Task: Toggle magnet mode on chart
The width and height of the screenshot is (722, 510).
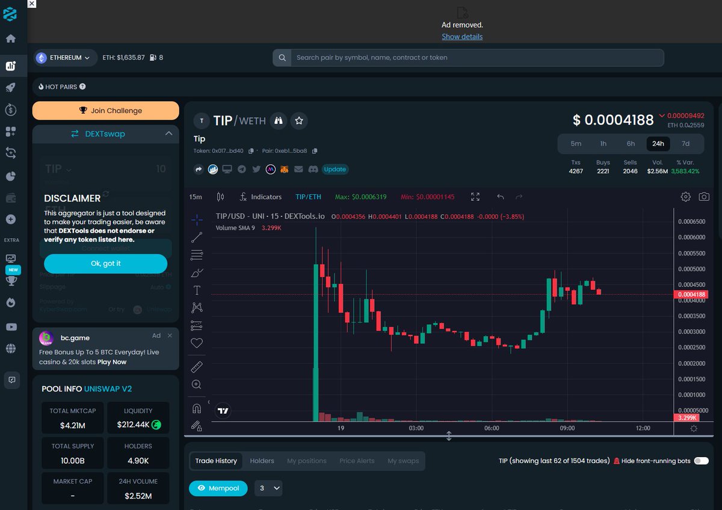Action: [x=197, y=408]
